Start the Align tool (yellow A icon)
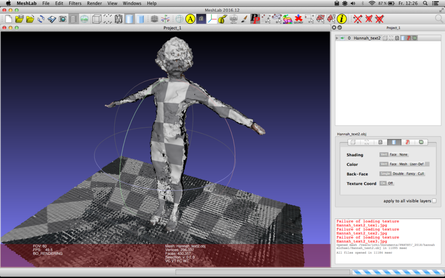The image size is (445, 278). pos(190,19)
